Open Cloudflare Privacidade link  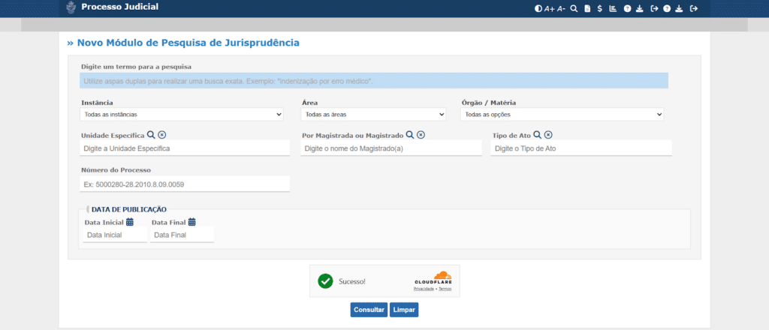424,289
